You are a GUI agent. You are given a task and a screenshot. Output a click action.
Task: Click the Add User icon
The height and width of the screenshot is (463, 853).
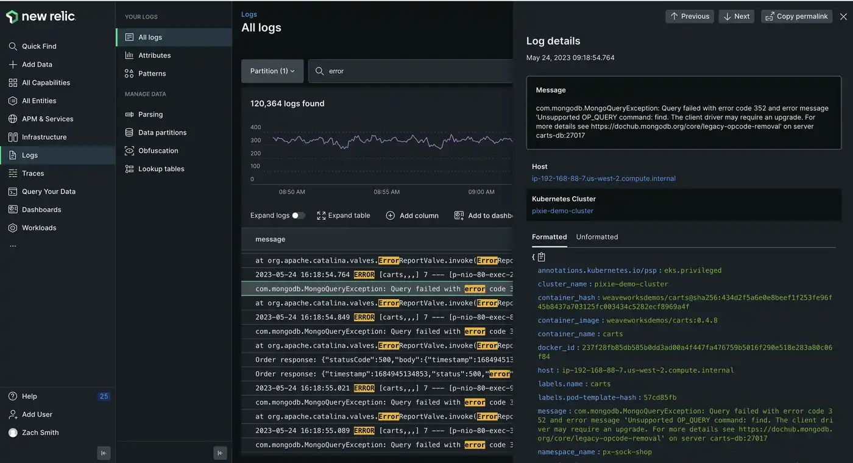tap(13, 414)
